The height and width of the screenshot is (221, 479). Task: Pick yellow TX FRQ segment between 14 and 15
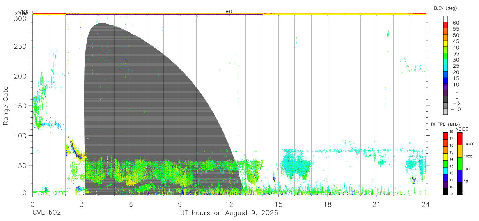pos(445,157)
